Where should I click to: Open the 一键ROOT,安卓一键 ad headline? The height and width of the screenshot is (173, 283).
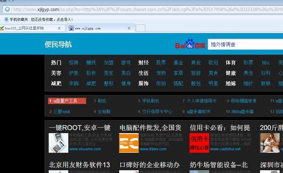point(80,128)
